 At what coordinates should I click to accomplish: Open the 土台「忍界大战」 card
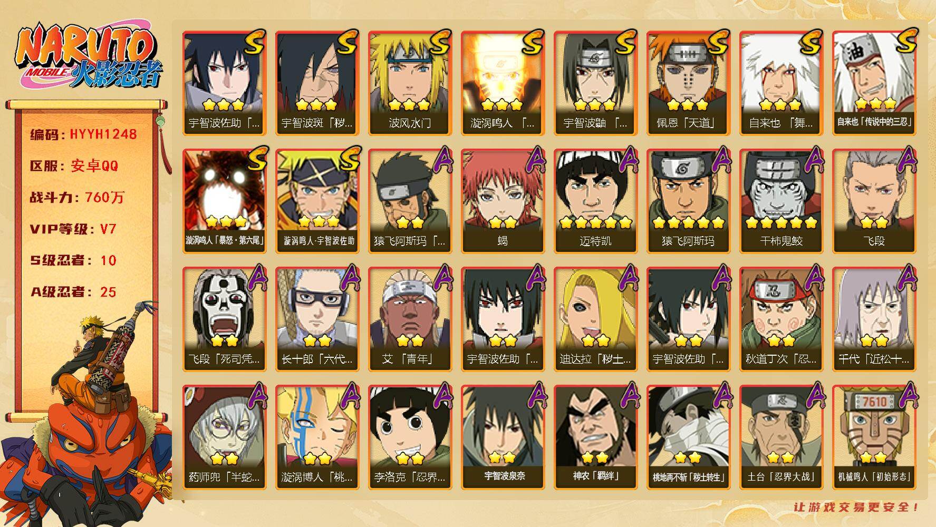[781, 437]
